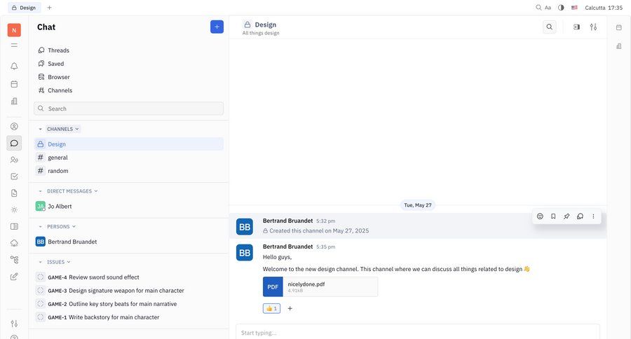Open the hamburger menu icon in sidebar
The height and width of the screenshot is (339, 631).
pyautogui.click(x=14, y=46)
